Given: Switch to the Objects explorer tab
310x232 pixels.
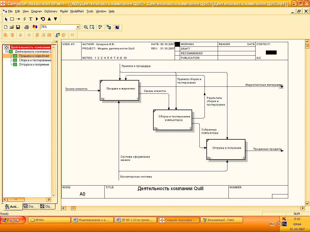Looking at the screenshot, I should [47, 206].
